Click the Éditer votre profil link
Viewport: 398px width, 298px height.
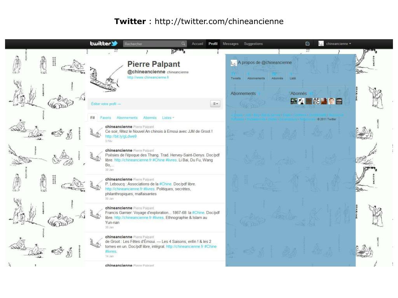click(106, 104)
